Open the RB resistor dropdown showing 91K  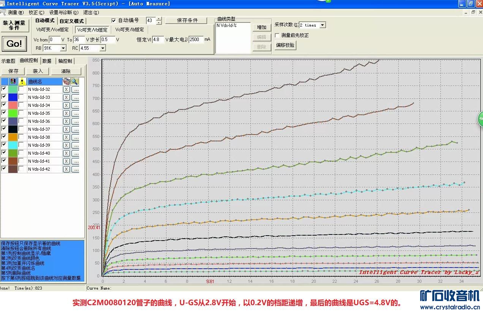pos(63,48)
